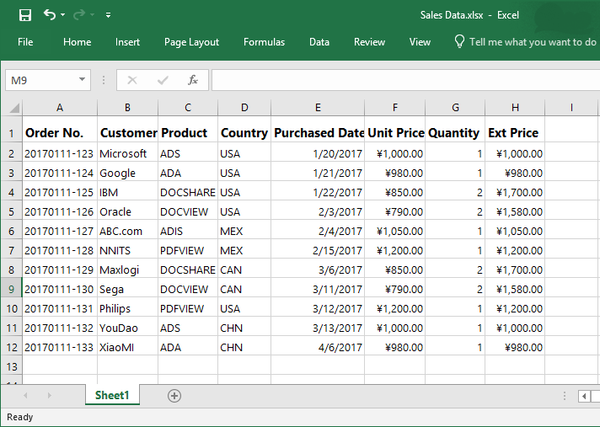Click the Save icon in Quick Access Toolbar
The height and width of the screenshot is (427, 600).
click(25, 15)
